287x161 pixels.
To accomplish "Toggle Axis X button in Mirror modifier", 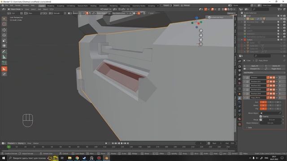I will [263, 102].
